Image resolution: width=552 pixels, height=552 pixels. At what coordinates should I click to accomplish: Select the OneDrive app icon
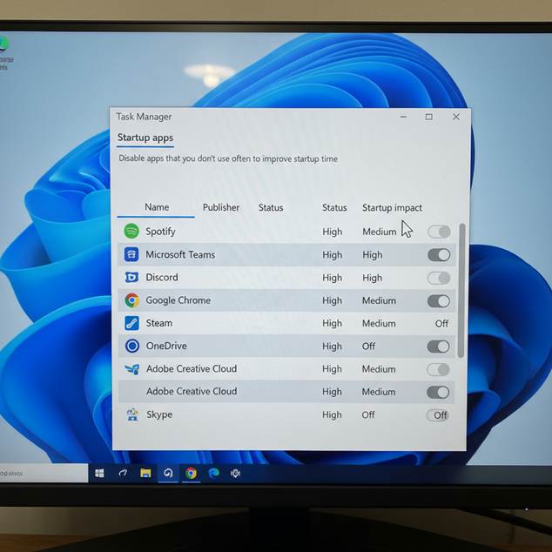(x=131, y=346)
